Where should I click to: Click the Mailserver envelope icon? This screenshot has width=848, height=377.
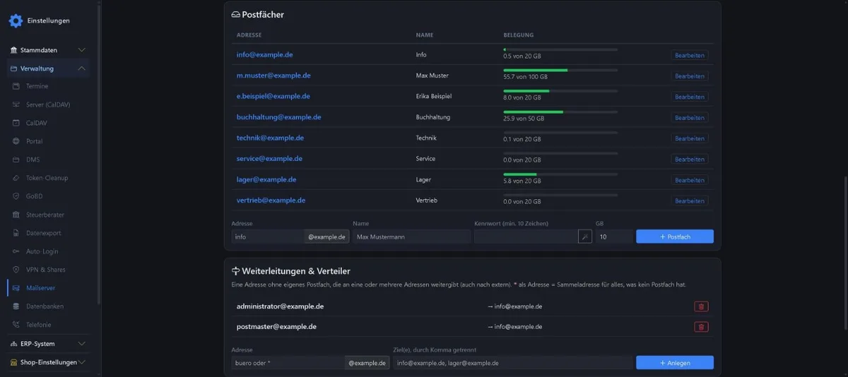tap(18, 288)
